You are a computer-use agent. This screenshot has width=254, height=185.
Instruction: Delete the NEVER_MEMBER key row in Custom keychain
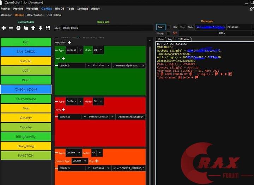click(56, 168)
